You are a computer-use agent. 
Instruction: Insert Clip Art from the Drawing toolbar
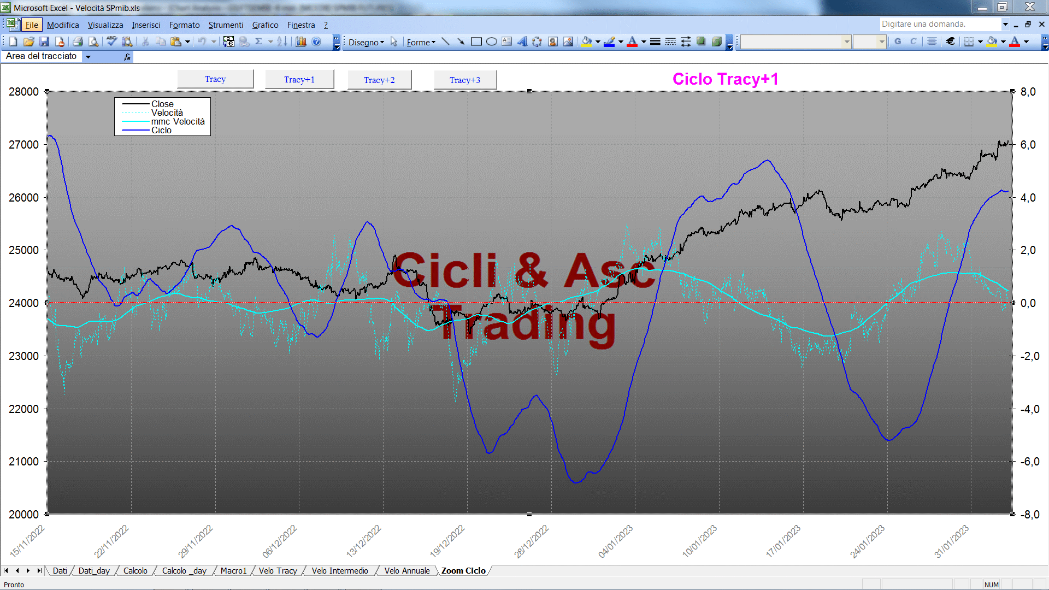(553, 42)
